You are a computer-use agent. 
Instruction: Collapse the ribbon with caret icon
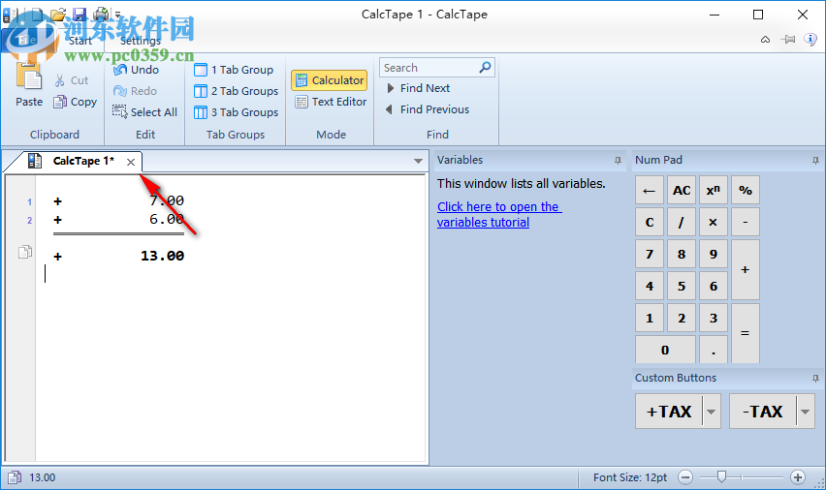(x=766, y=40)
